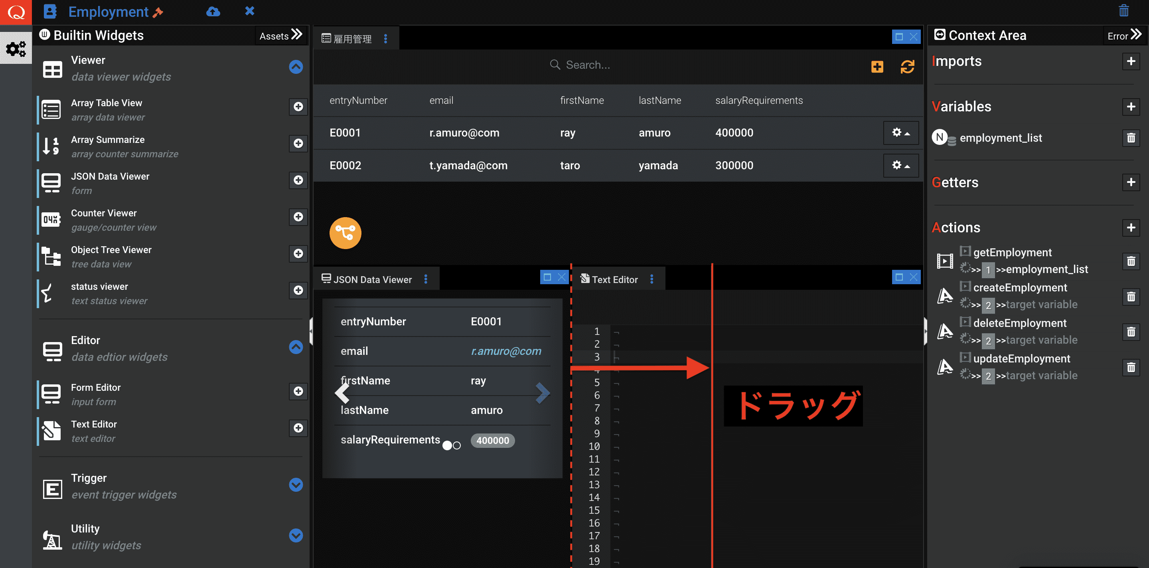The width and height of the screenshot is (1149, 568).
Task: Expand the Utility widgets section
Action: [296, 535]
